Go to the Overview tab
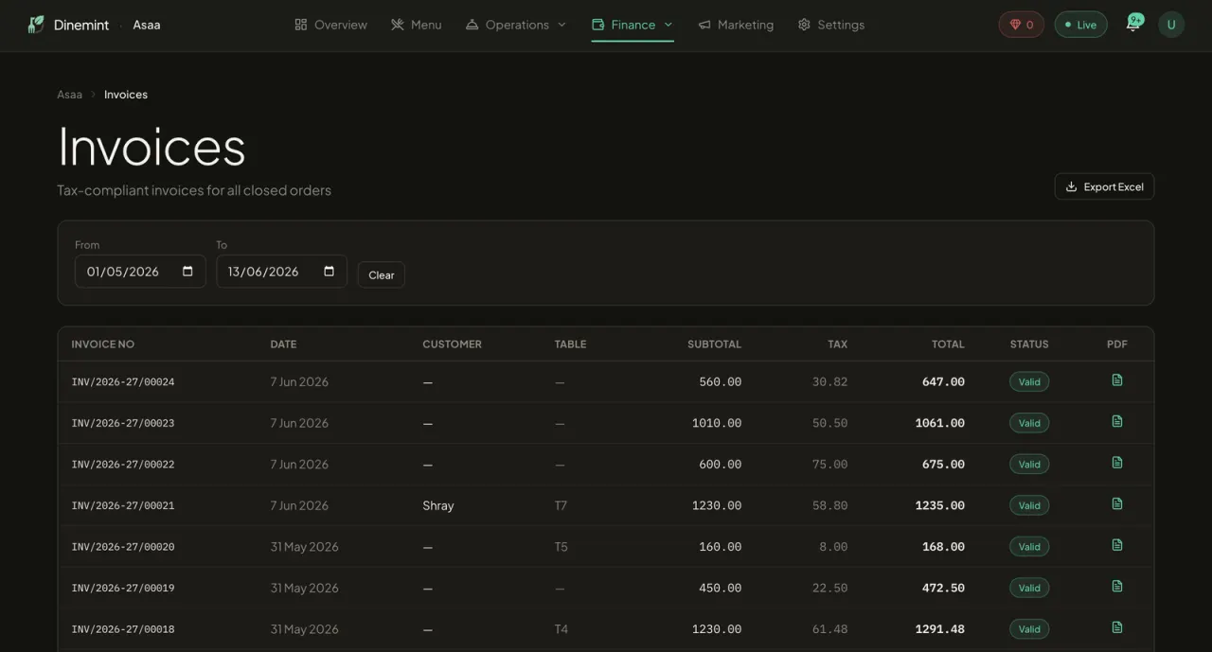This screenshot has height=652, width=1212. click(x=330, y=25)
